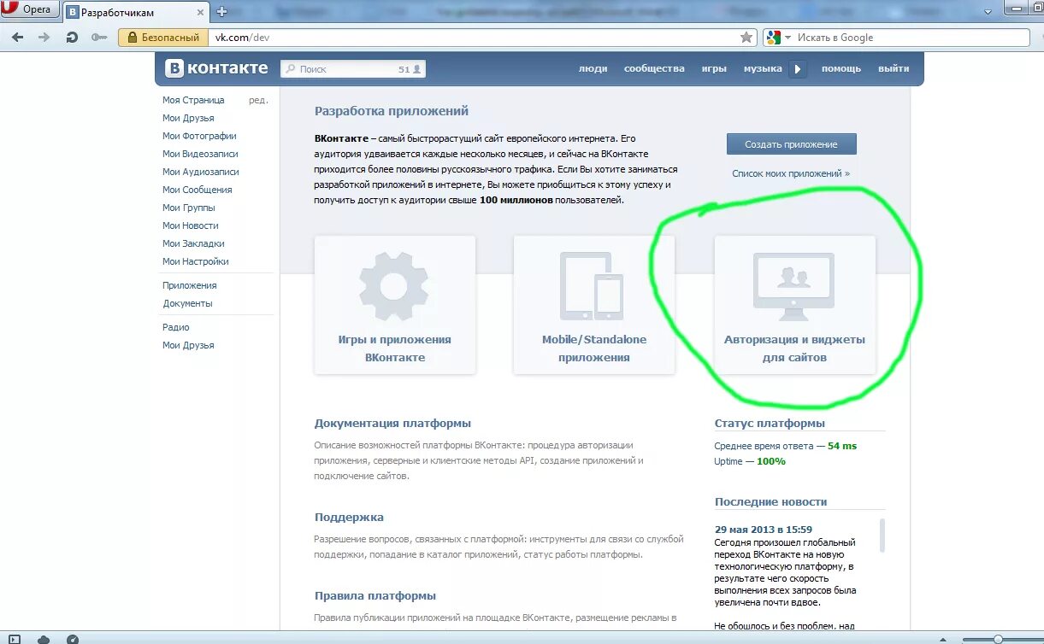Open Мои Новости
1044x644 pixels.
click(x=191, y=225)
